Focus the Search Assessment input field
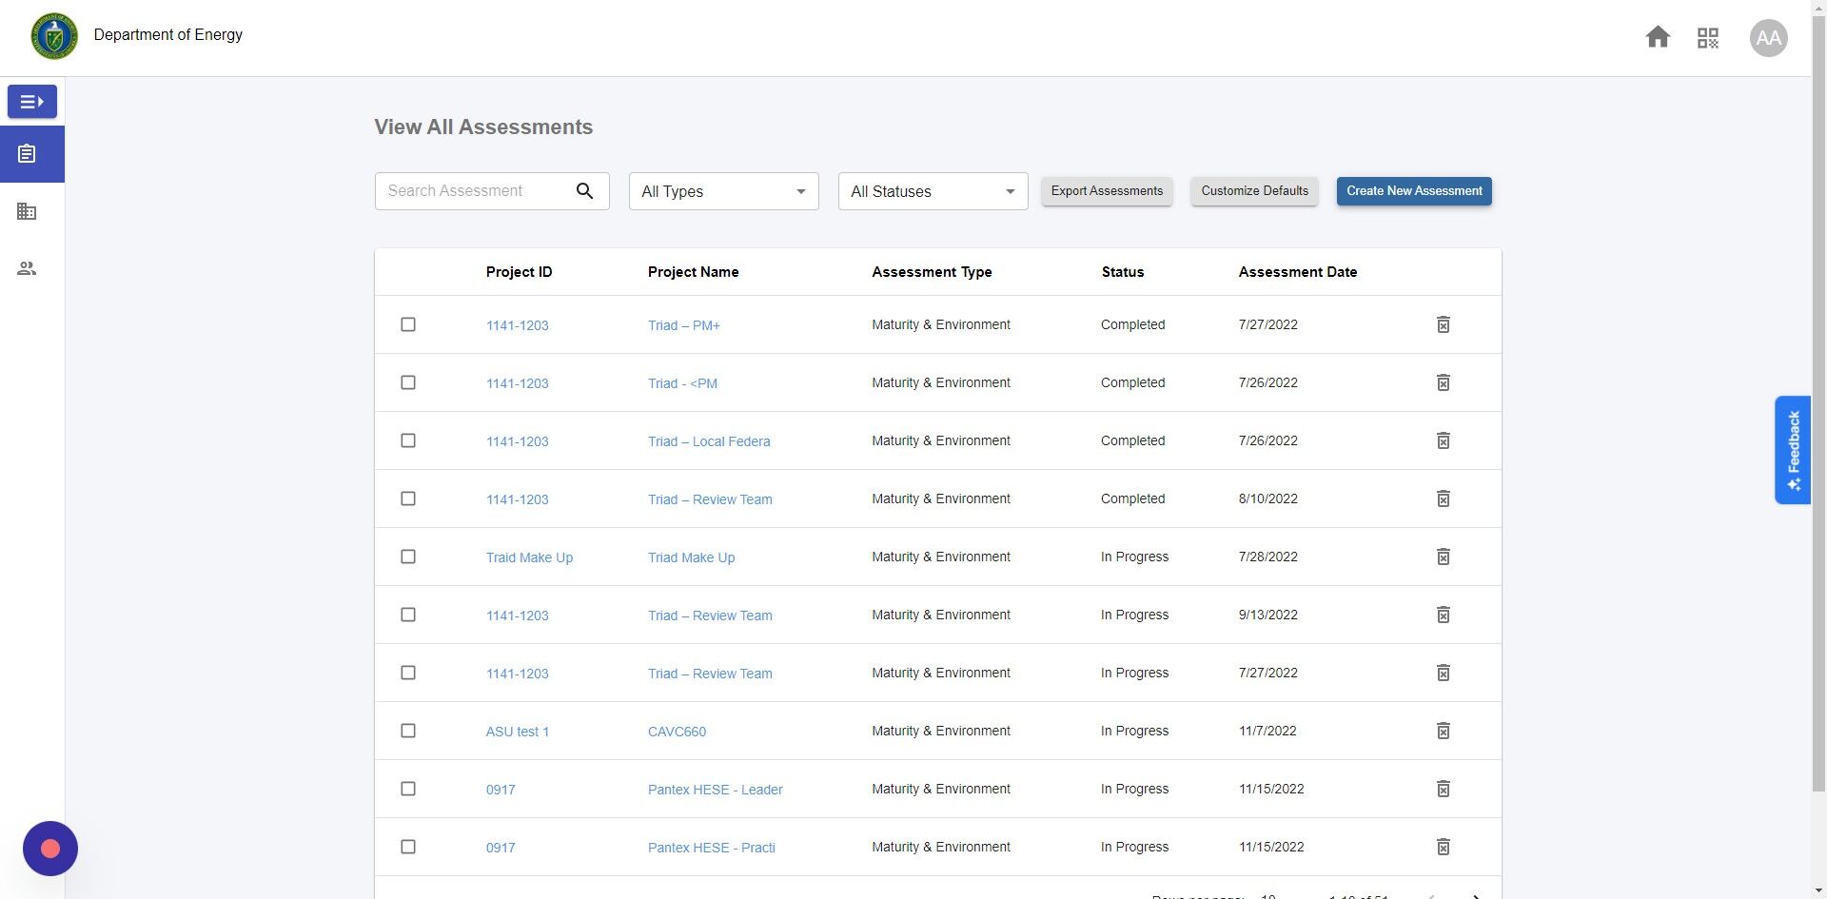The height and width of the screenshot is (899, 1827). click(474, 191)
